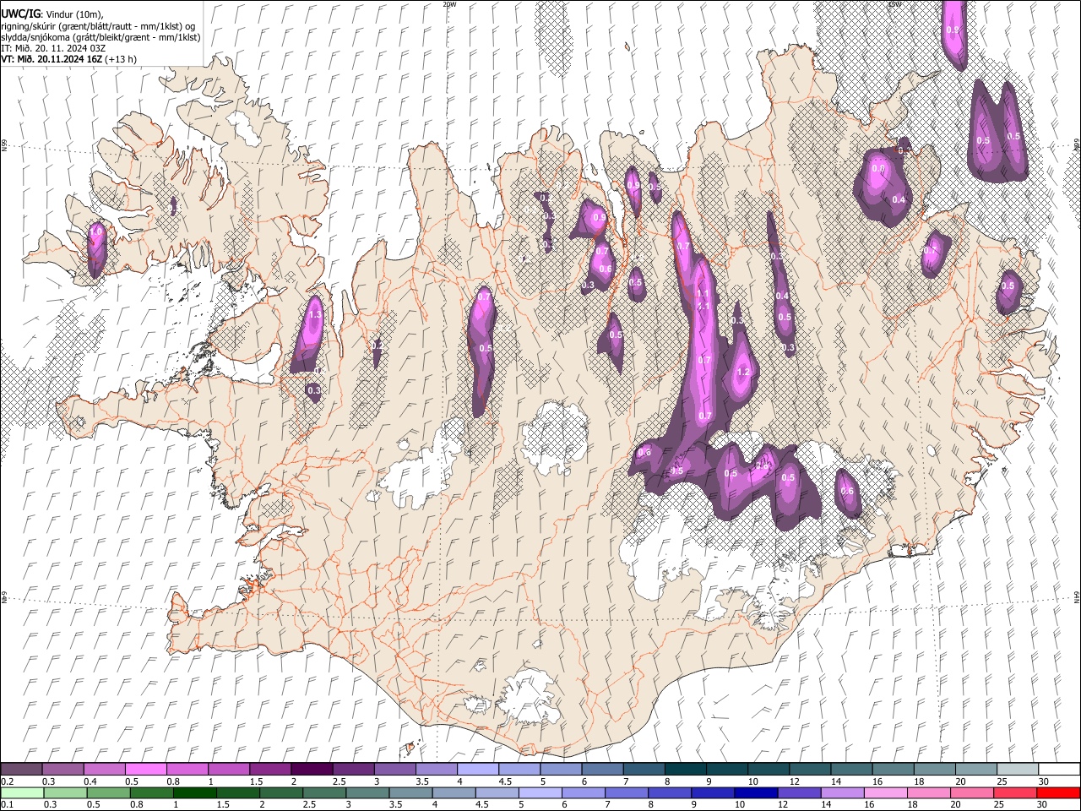Click the '1.0' value in the Westfjords blob
This screenshot has height=811, width=1081.
96,231
